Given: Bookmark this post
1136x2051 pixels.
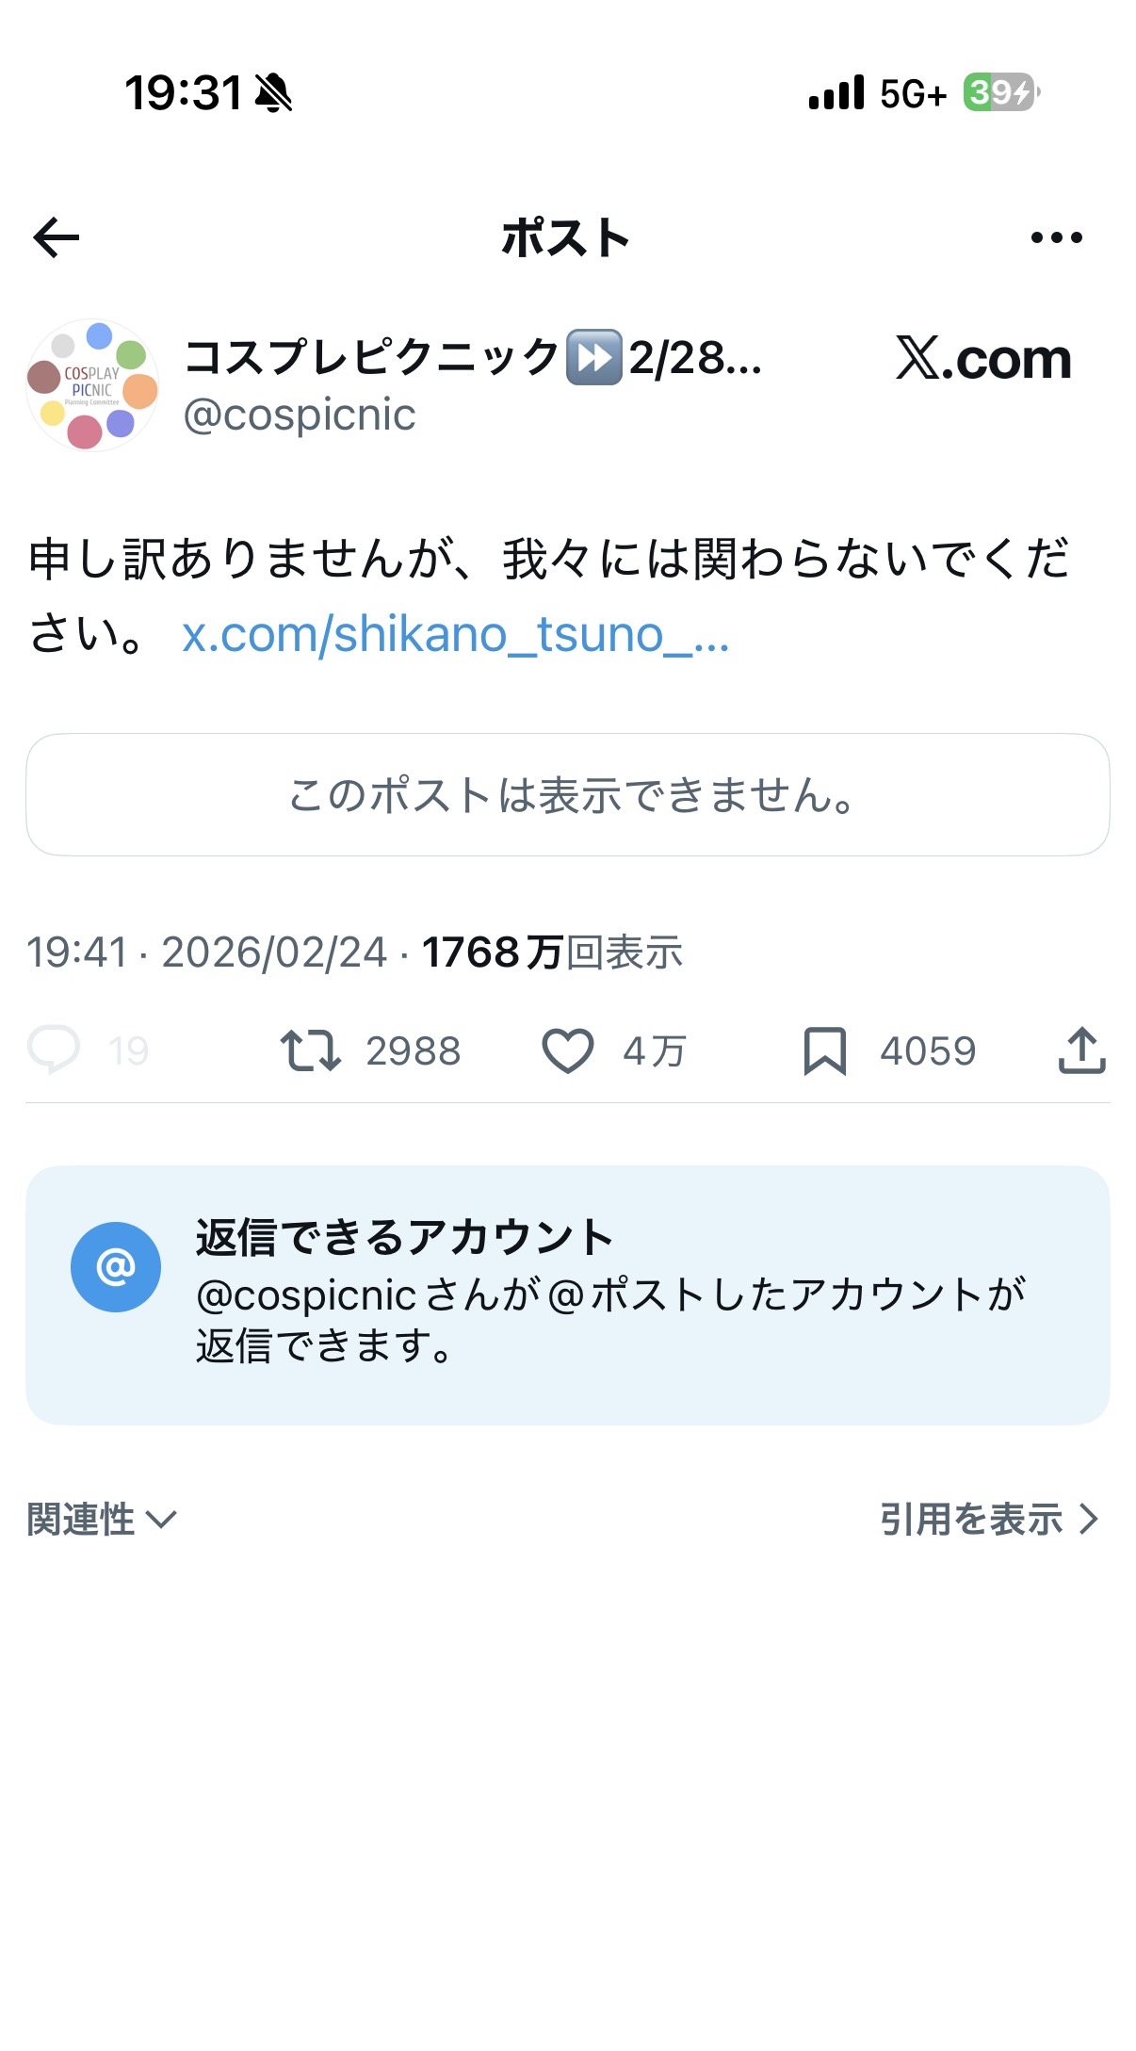Looking at the screenshot, I should pyautogui.click(x=824, y=1050).
